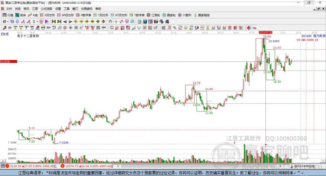Open the P四方形 tool

click(47, 15)
